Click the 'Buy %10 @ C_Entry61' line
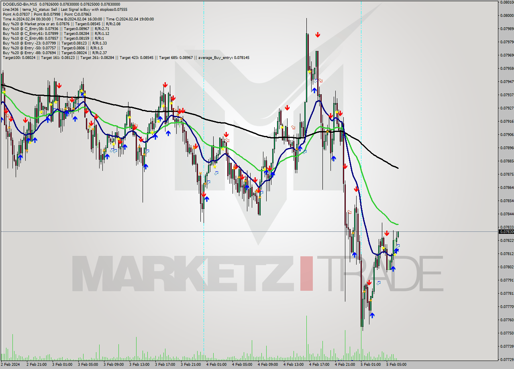 point(56,33)
